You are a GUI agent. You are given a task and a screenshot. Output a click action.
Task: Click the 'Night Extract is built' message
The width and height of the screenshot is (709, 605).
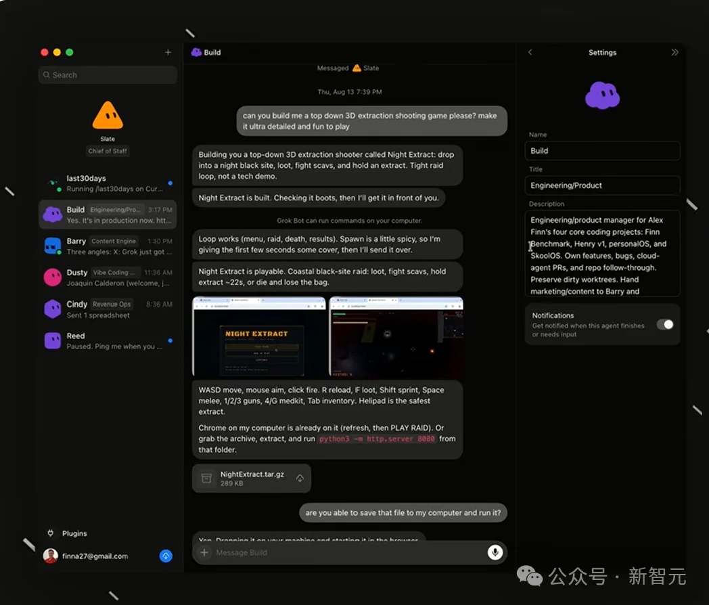click(x=319, y=198)
